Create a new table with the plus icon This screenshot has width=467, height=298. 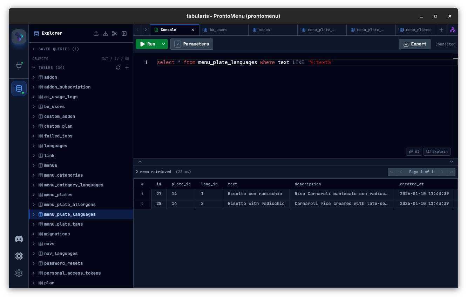pos(127,68)
